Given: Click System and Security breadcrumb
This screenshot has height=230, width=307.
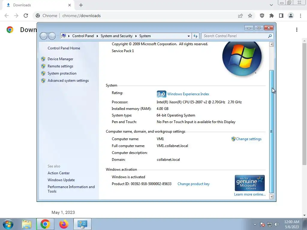Looking at the screenshot, I should point(117,36).
